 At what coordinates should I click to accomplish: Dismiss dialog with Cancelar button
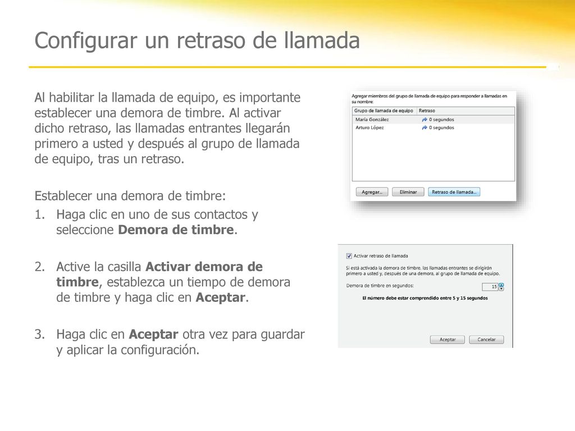486,340
